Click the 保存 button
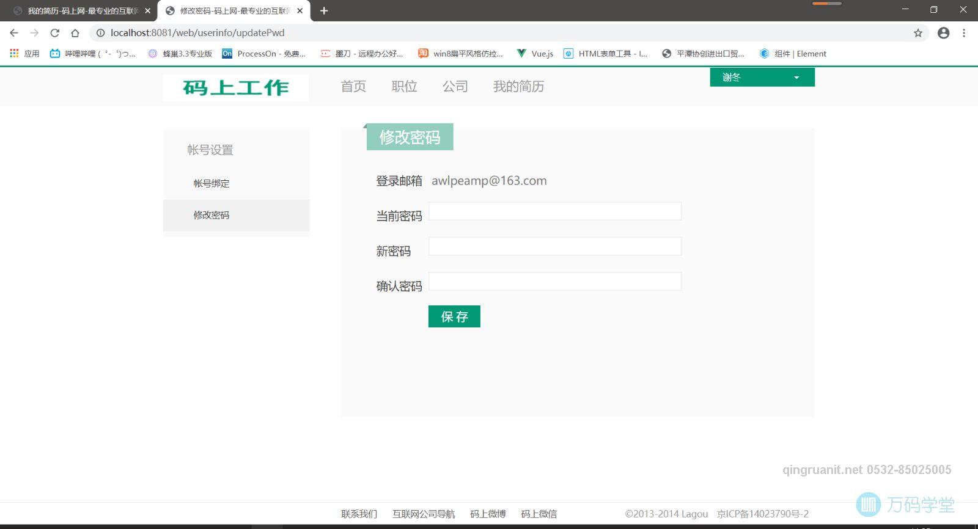 (x=454, y=316)
